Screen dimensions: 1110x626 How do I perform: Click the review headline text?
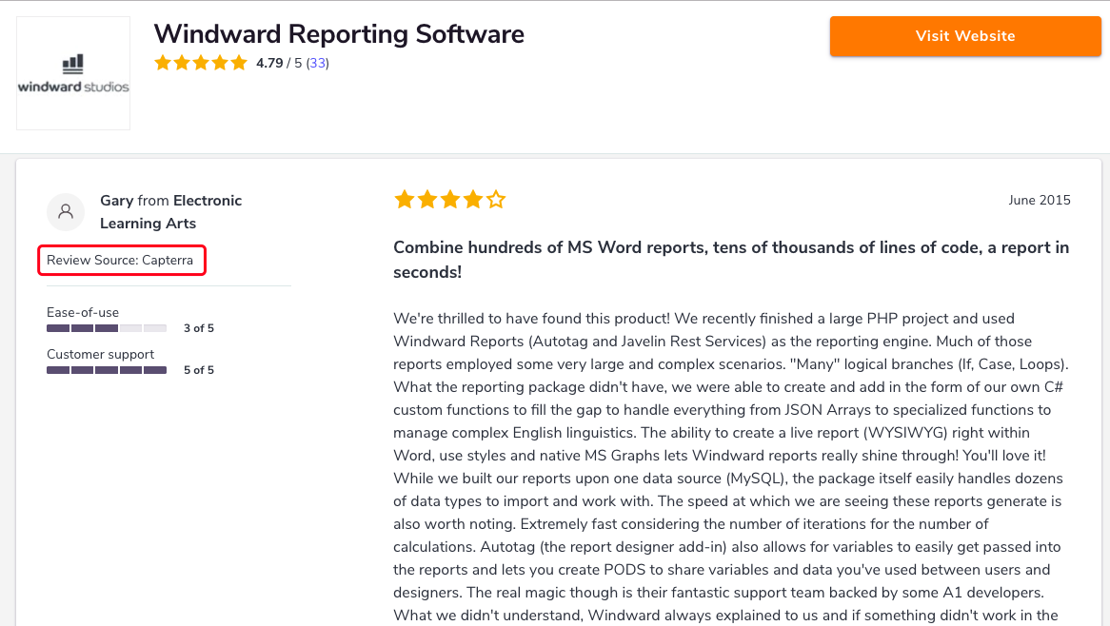pos(730,259)
